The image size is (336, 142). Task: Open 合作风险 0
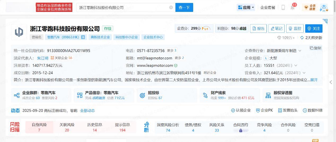tap(288, 127)
